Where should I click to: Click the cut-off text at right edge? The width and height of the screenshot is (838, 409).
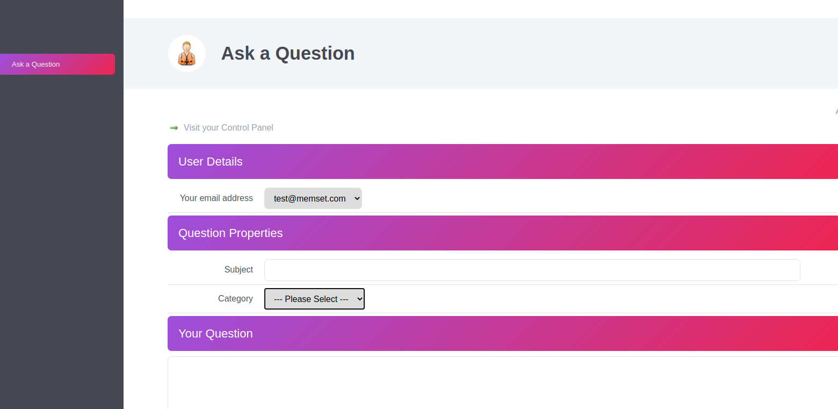pos(836,112)
